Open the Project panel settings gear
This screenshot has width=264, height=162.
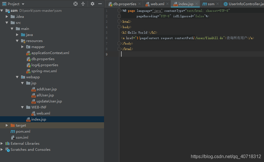(x=93, y=4)
